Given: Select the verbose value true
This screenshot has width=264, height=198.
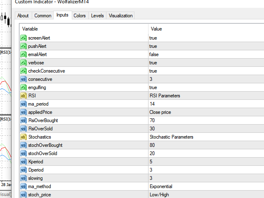Looking at the screenshot, I should (x=153, y=63).
